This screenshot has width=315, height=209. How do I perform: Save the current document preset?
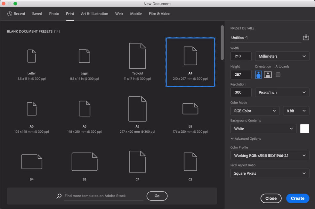pyautogui.click(x=306, y=38)
